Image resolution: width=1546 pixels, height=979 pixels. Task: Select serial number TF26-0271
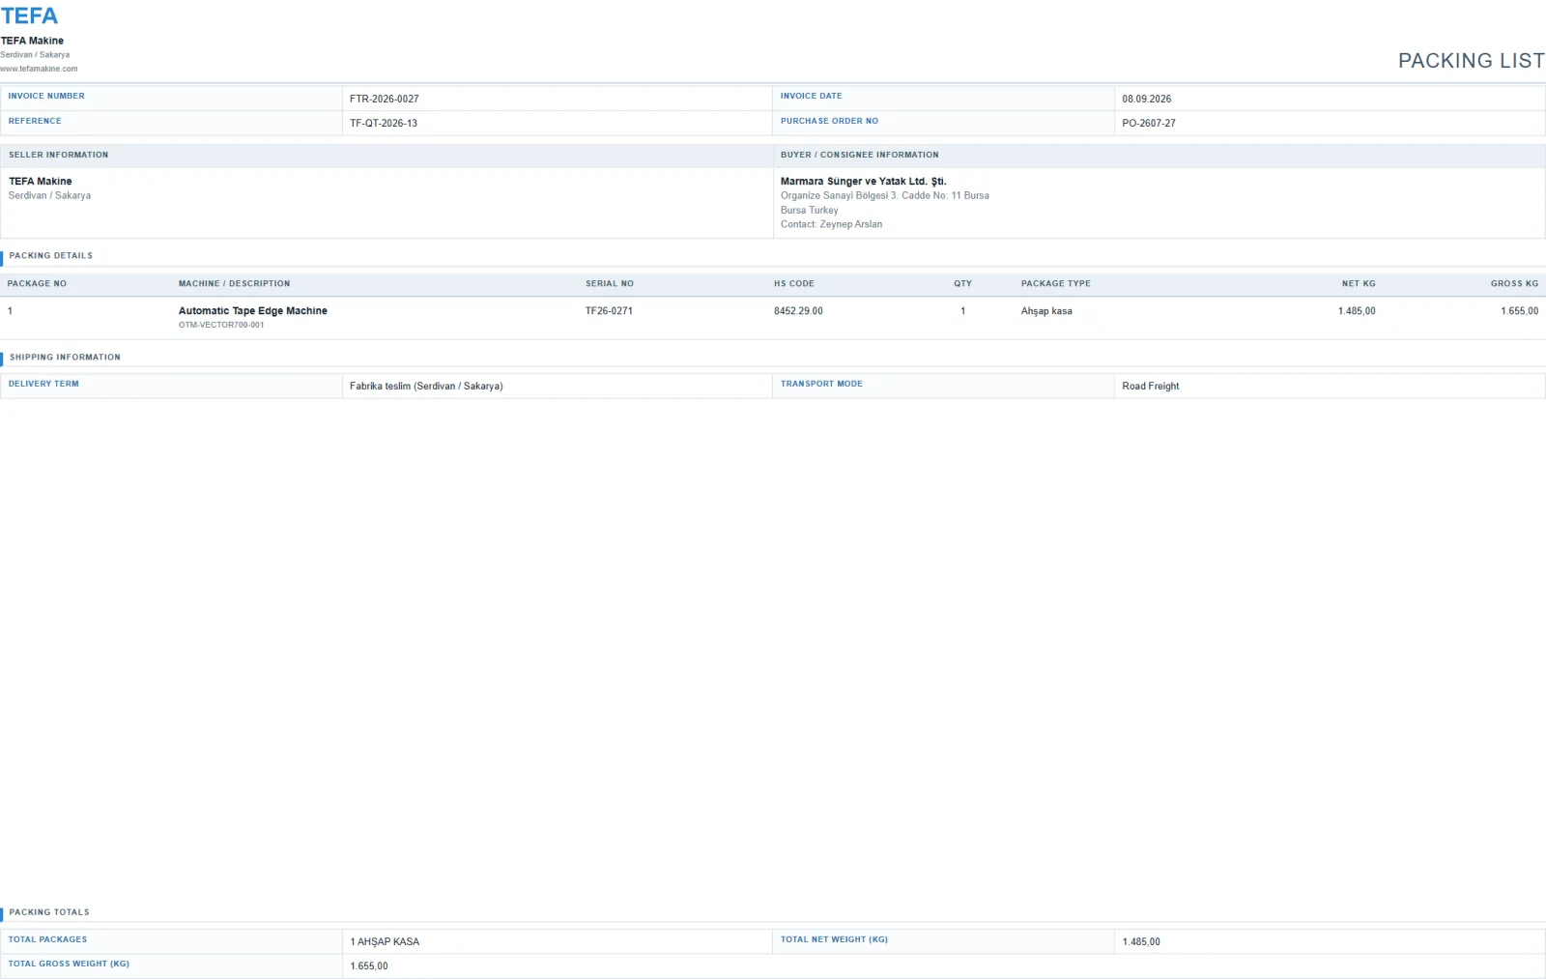point(609,311)
